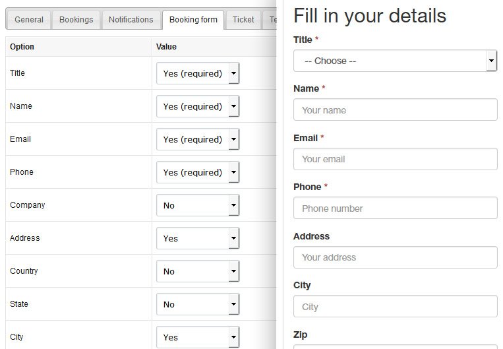Open the City option dropdown

pyautogui.click(x=198, y=337)
